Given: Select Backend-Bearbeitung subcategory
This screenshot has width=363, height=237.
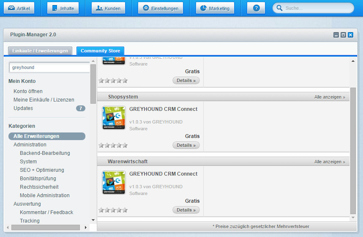Looking at the screenshot, I should click(45, 153).
